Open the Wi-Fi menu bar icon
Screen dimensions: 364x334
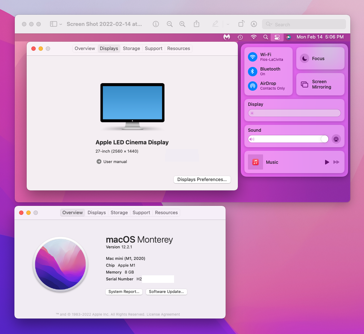coord(254,37)
